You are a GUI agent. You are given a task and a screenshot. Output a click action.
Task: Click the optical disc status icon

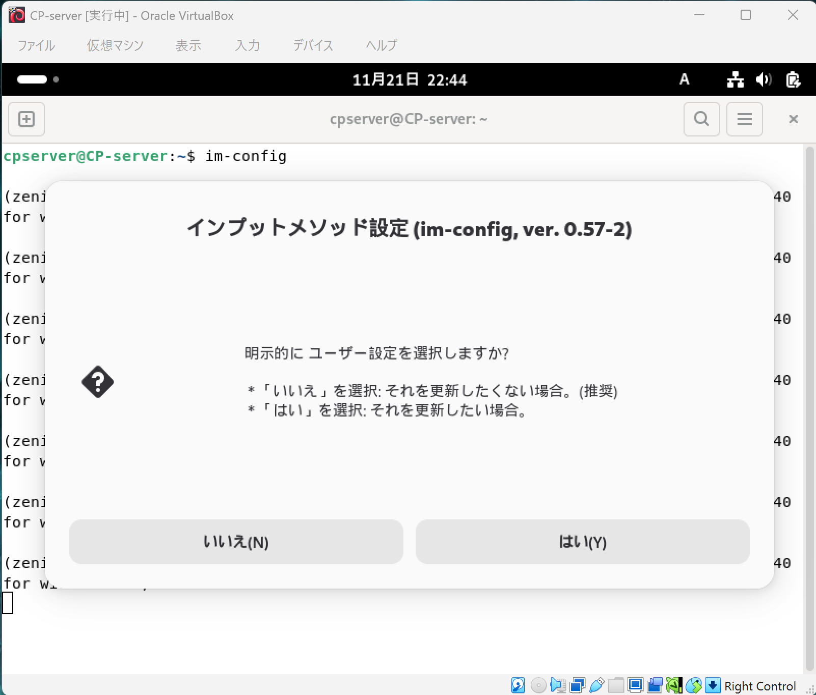tap(538, 685)
